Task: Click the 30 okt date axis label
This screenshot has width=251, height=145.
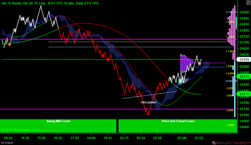Action: pyautogui.click(x=182, y=138)
